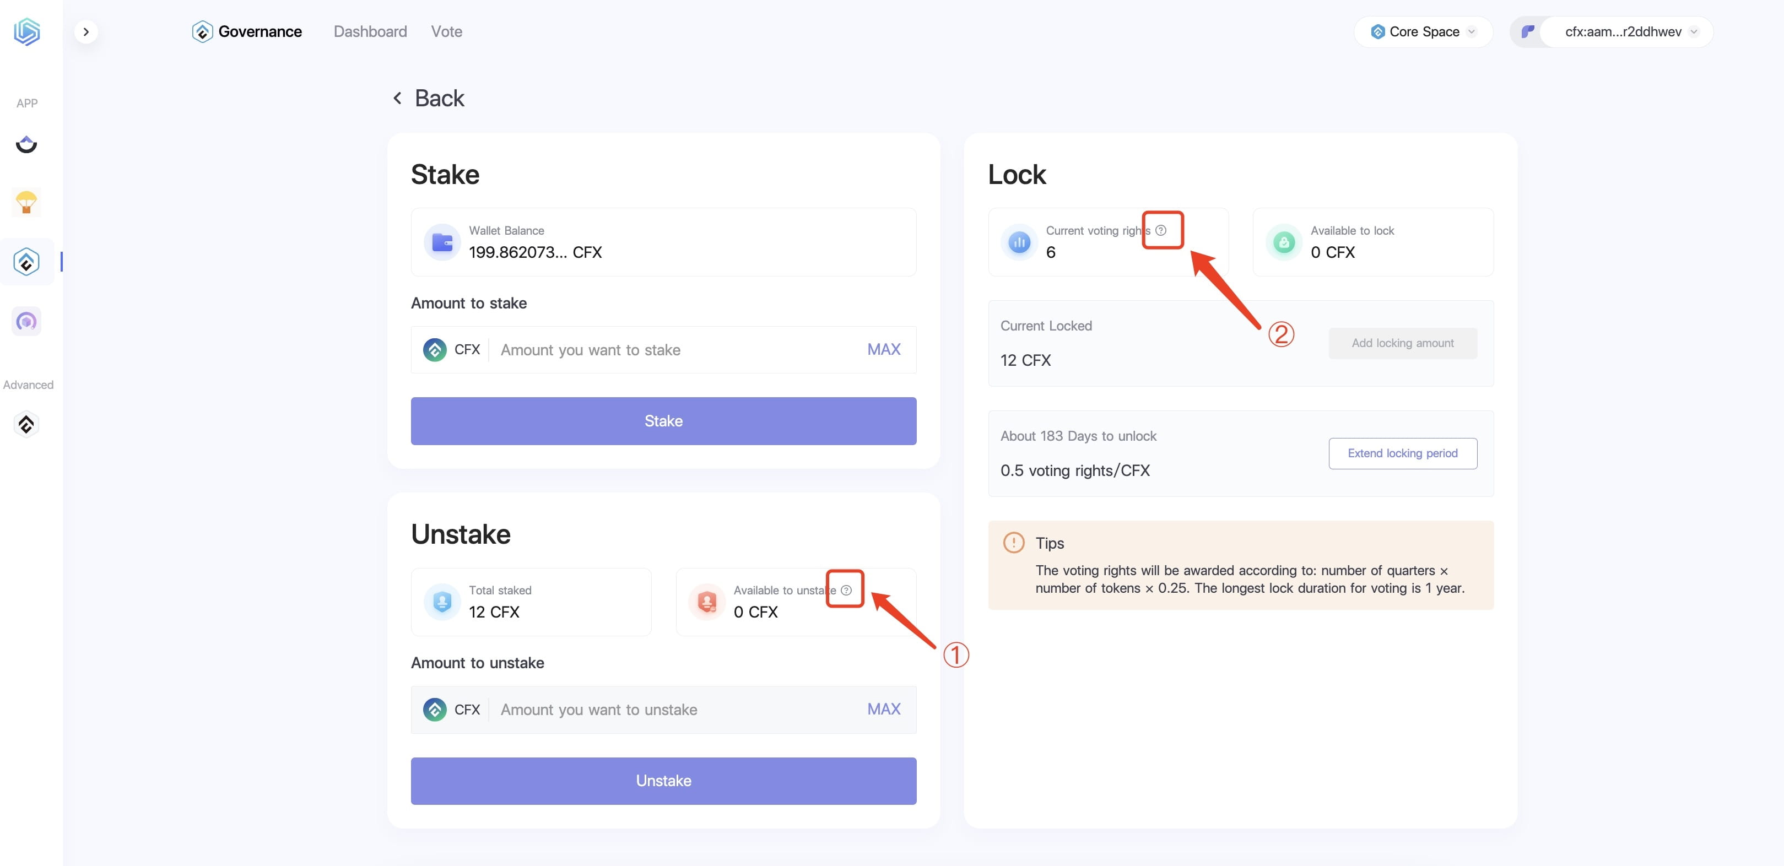Open the Core Space network dropdown
The image size is (1784, 866).
coord(1423,32)
